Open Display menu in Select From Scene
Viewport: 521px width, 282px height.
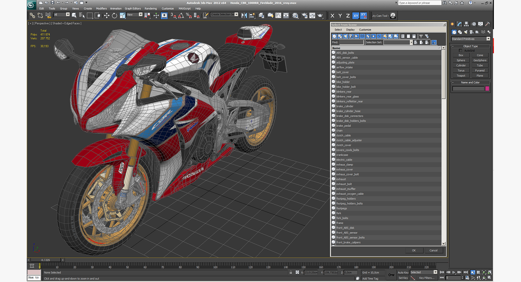(x=350, y=30)
